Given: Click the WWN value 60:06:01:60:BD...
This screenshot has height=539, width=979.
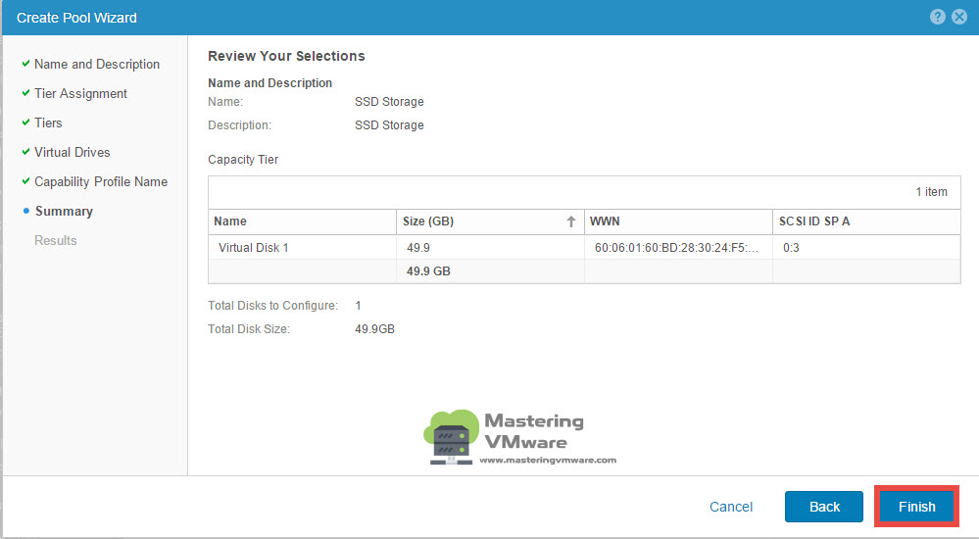Looking at the screenshot, I should pyautogui.click(x=676, y=248).
